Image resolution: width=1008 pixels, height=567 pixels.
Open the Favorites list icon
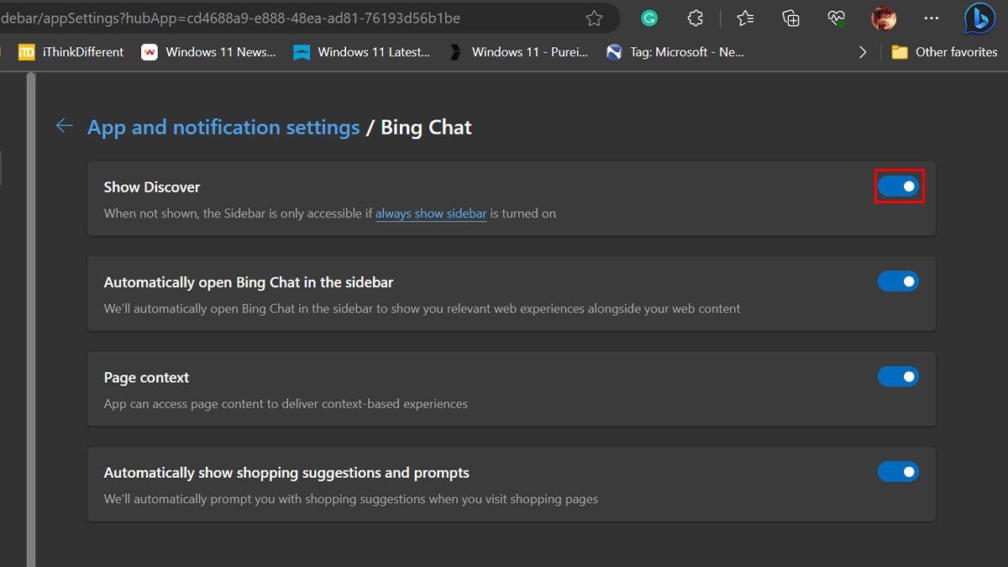(744, 18)
